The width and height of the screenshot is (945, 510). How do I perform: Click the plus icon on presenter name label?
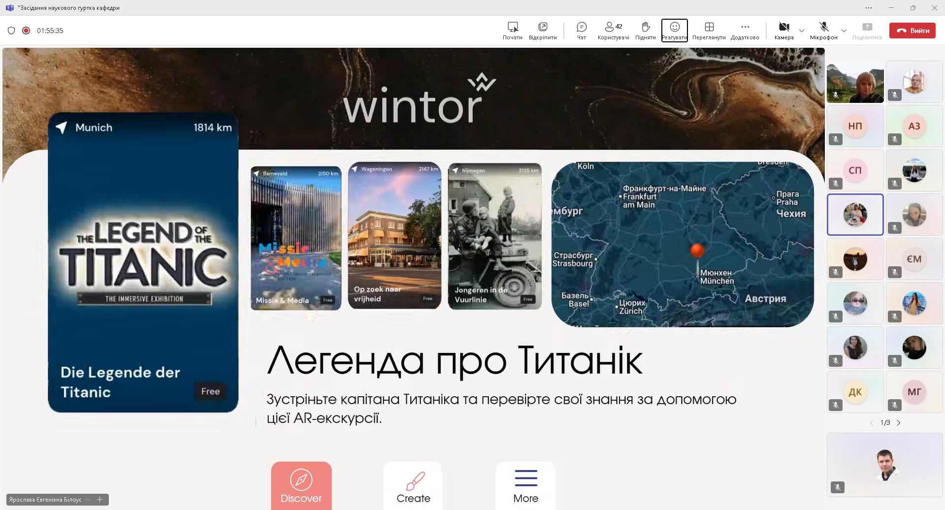100,500
